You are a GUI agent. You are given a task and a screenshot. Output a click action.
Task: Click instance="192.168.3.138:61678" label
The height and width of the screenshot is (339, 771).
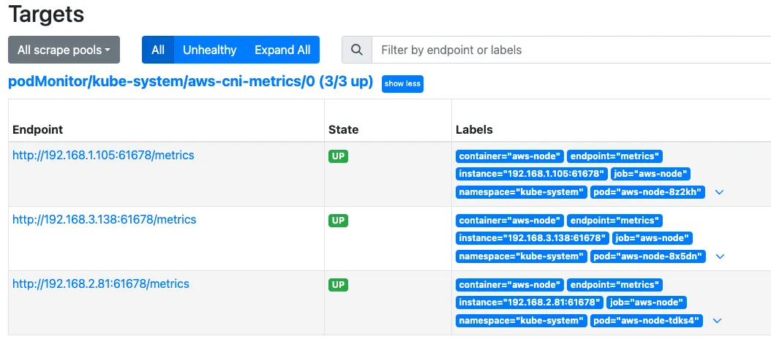coord(533,237)
